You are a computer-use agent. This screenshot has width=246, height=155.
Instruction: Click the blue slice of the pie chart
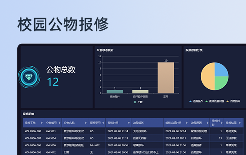(x=221, y=69)
